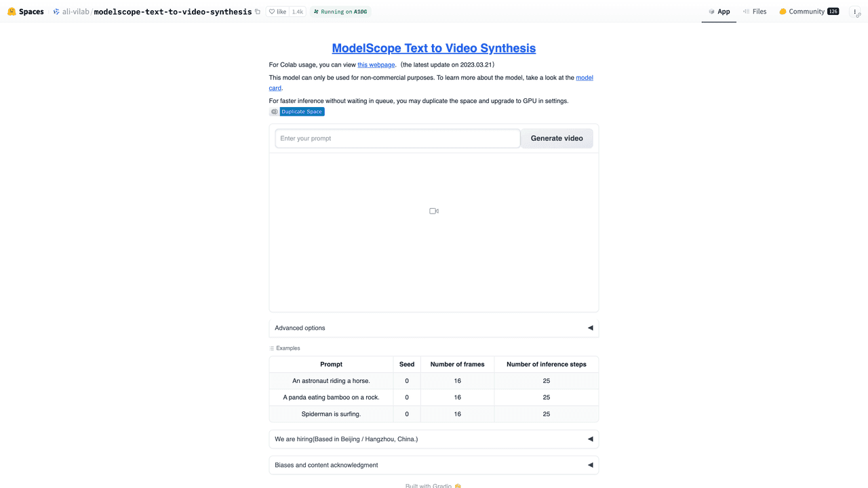
Task: Click the 126 community count badge
Action: [x=833, y=12]
